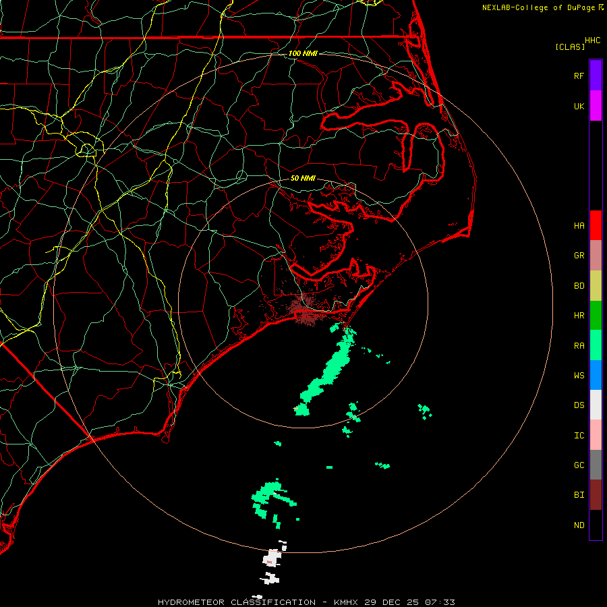Click the 50 NMI range ring label
This screenshot has width=607, height=607.
(x=303, y=178)
